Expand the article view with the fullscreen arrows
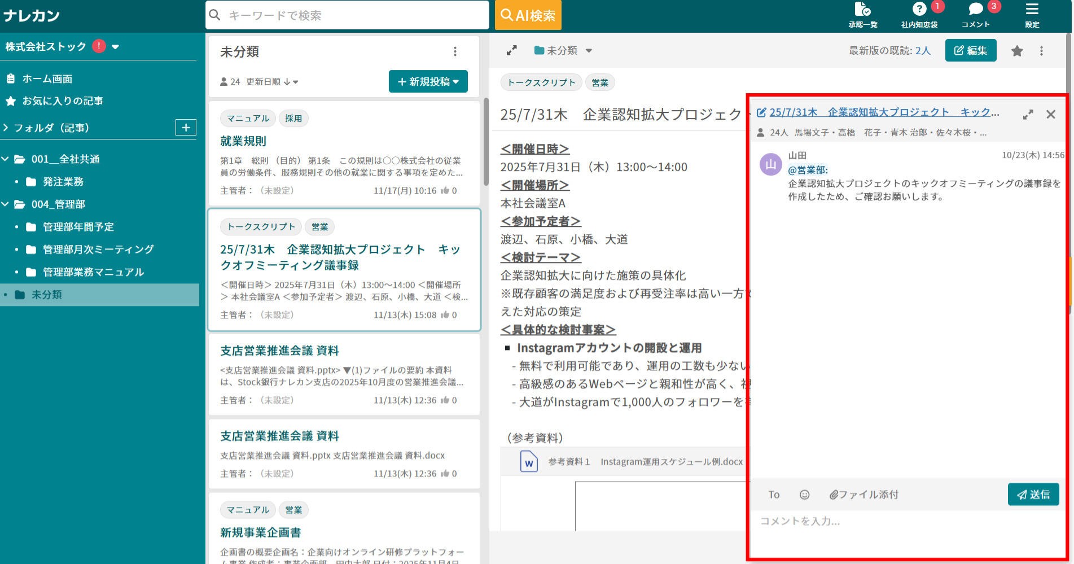The image size is (1074, 564). (511, 50)
